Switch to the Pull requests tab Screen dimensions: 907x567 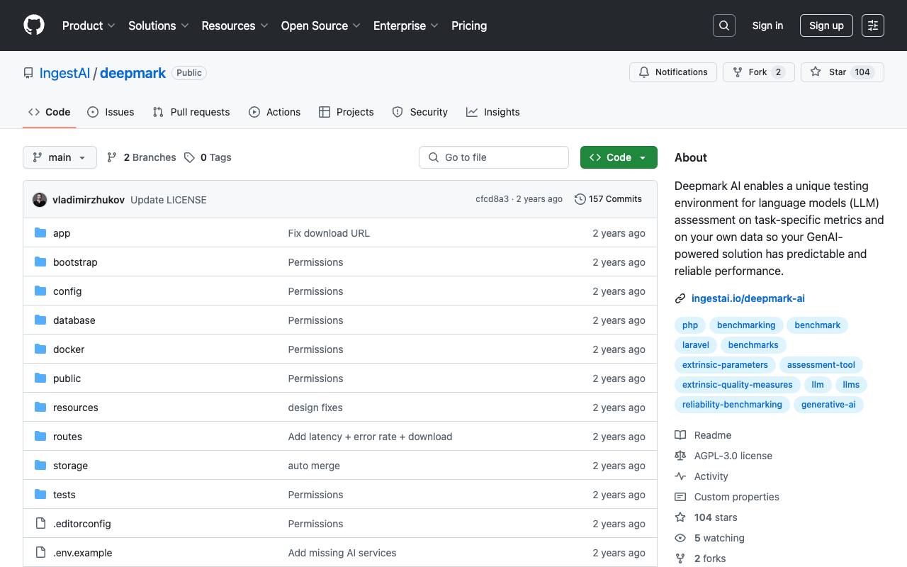point(191,112)
